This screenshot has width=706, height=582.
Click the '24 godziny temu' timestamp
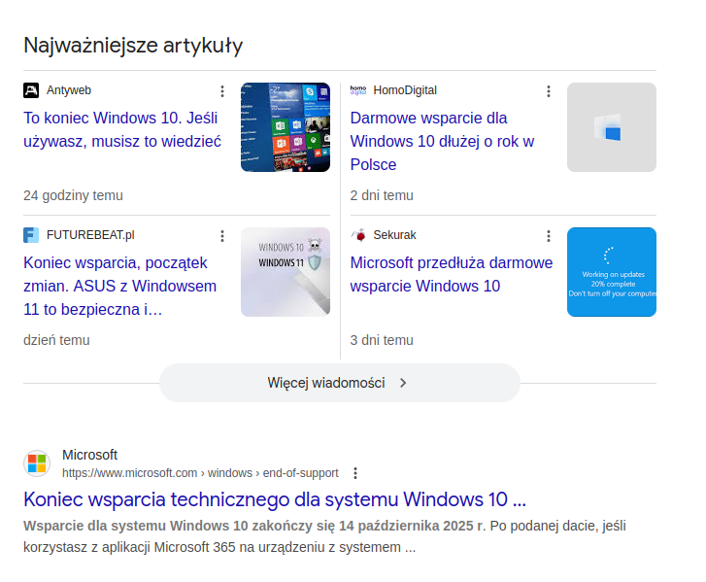pyautogui.click(x=73, y=195)
